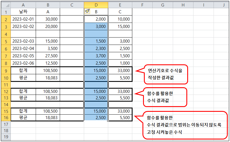Viewport: 230px width, 142px height.
Task: Select row 11 header
Action: (x=6, y=85)
